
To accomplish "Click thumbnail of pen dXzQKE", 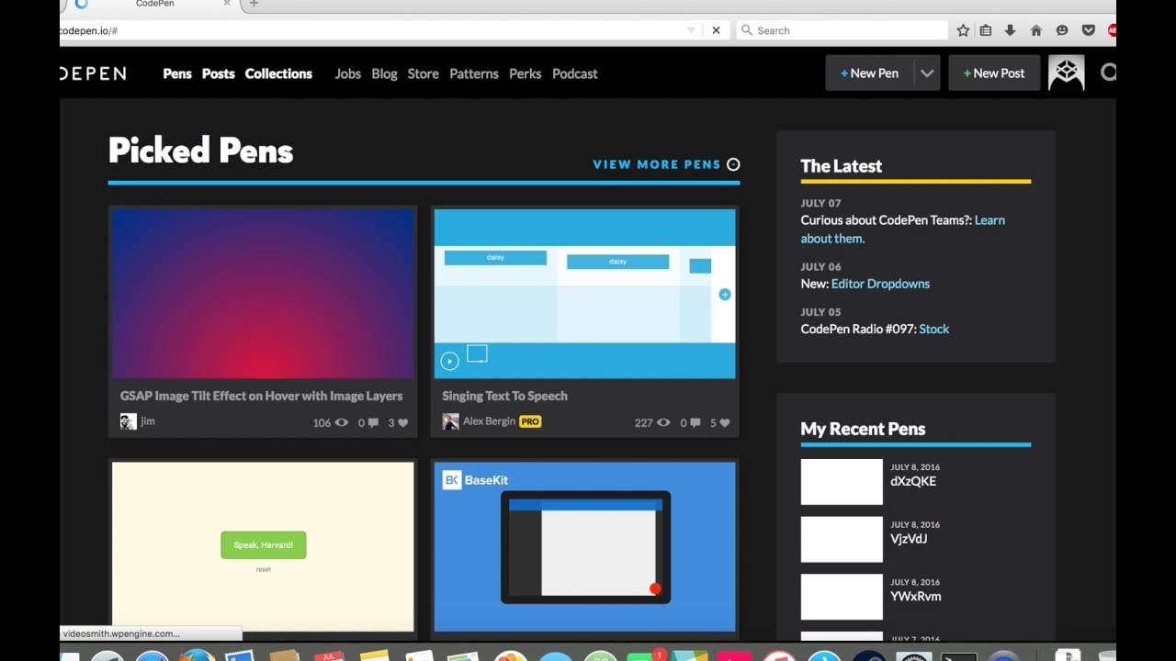I will pyautogui.click(x=842, y=482).
